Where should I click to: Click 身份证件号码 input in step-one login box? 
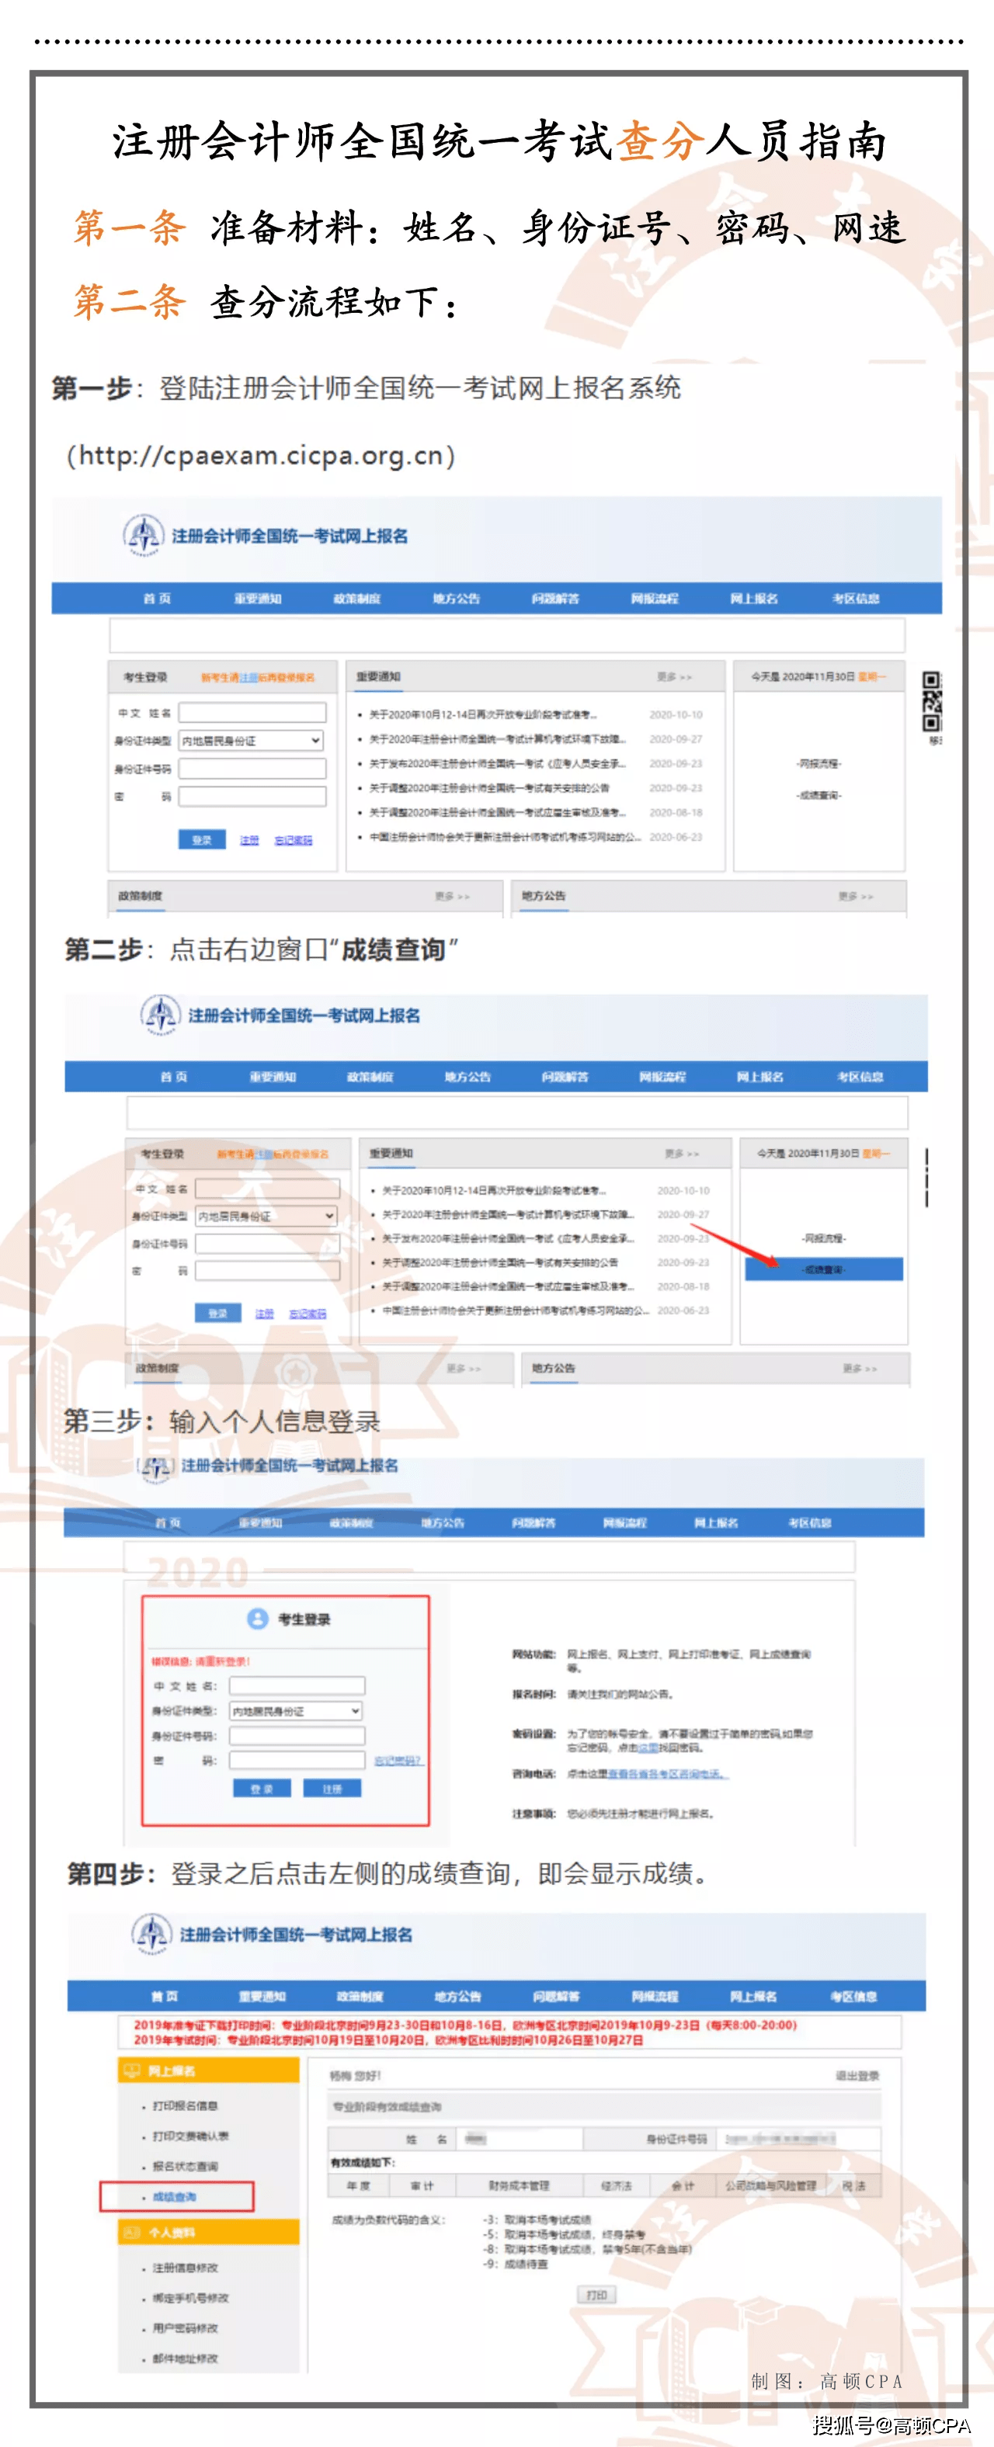tap(253, 769)
